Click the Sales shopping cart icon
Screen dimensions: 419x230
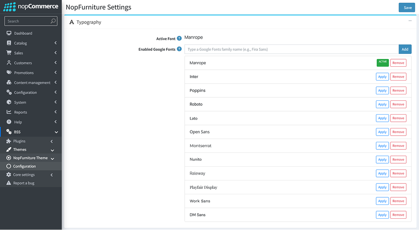pos(9,53)
